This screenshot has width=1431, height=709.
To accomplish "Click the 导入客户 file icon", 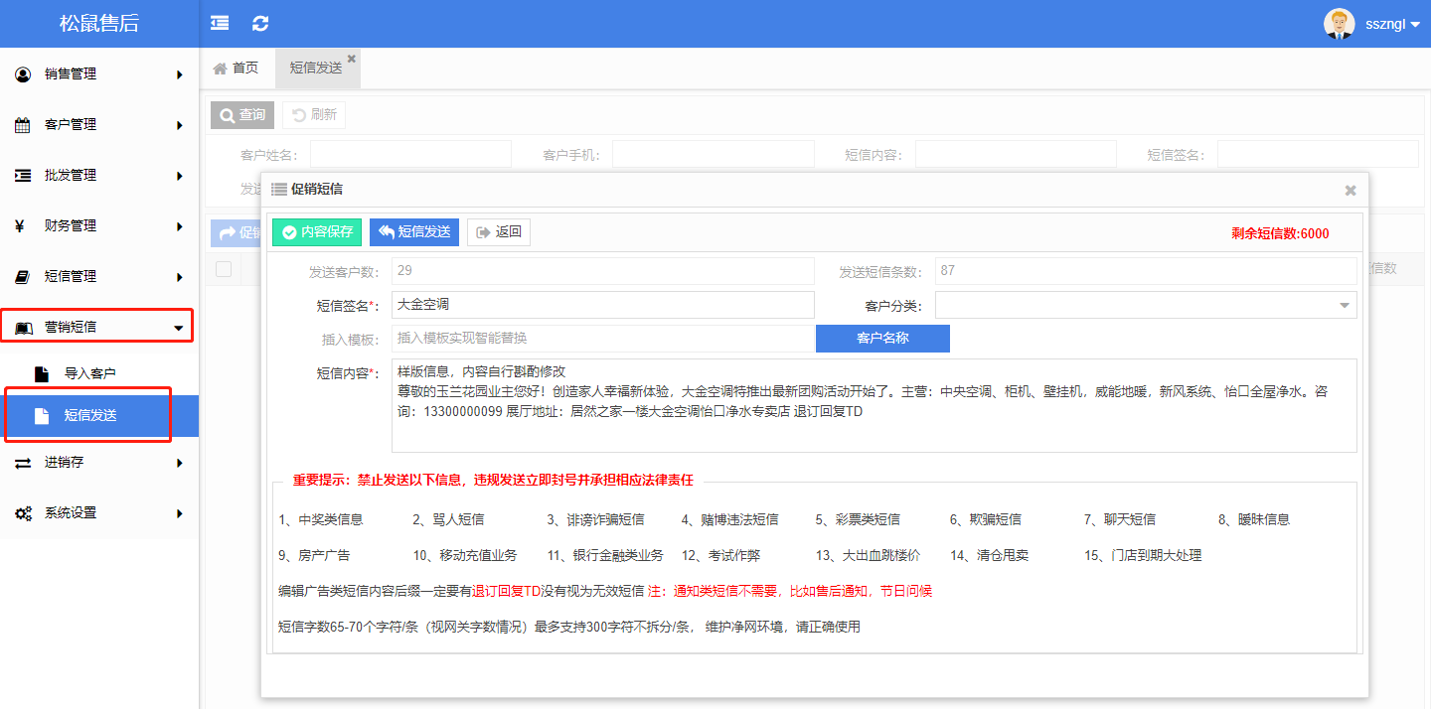I will point(42,374).
